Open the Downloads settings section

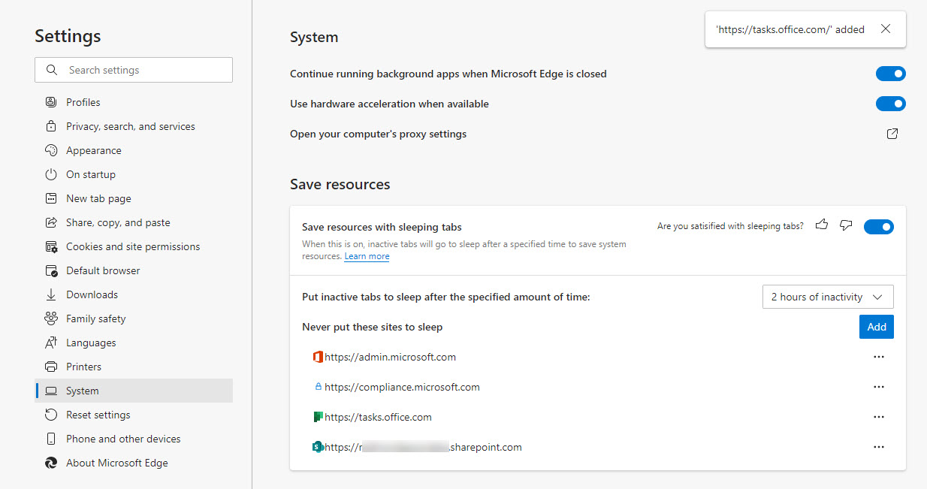click(134, 294)
